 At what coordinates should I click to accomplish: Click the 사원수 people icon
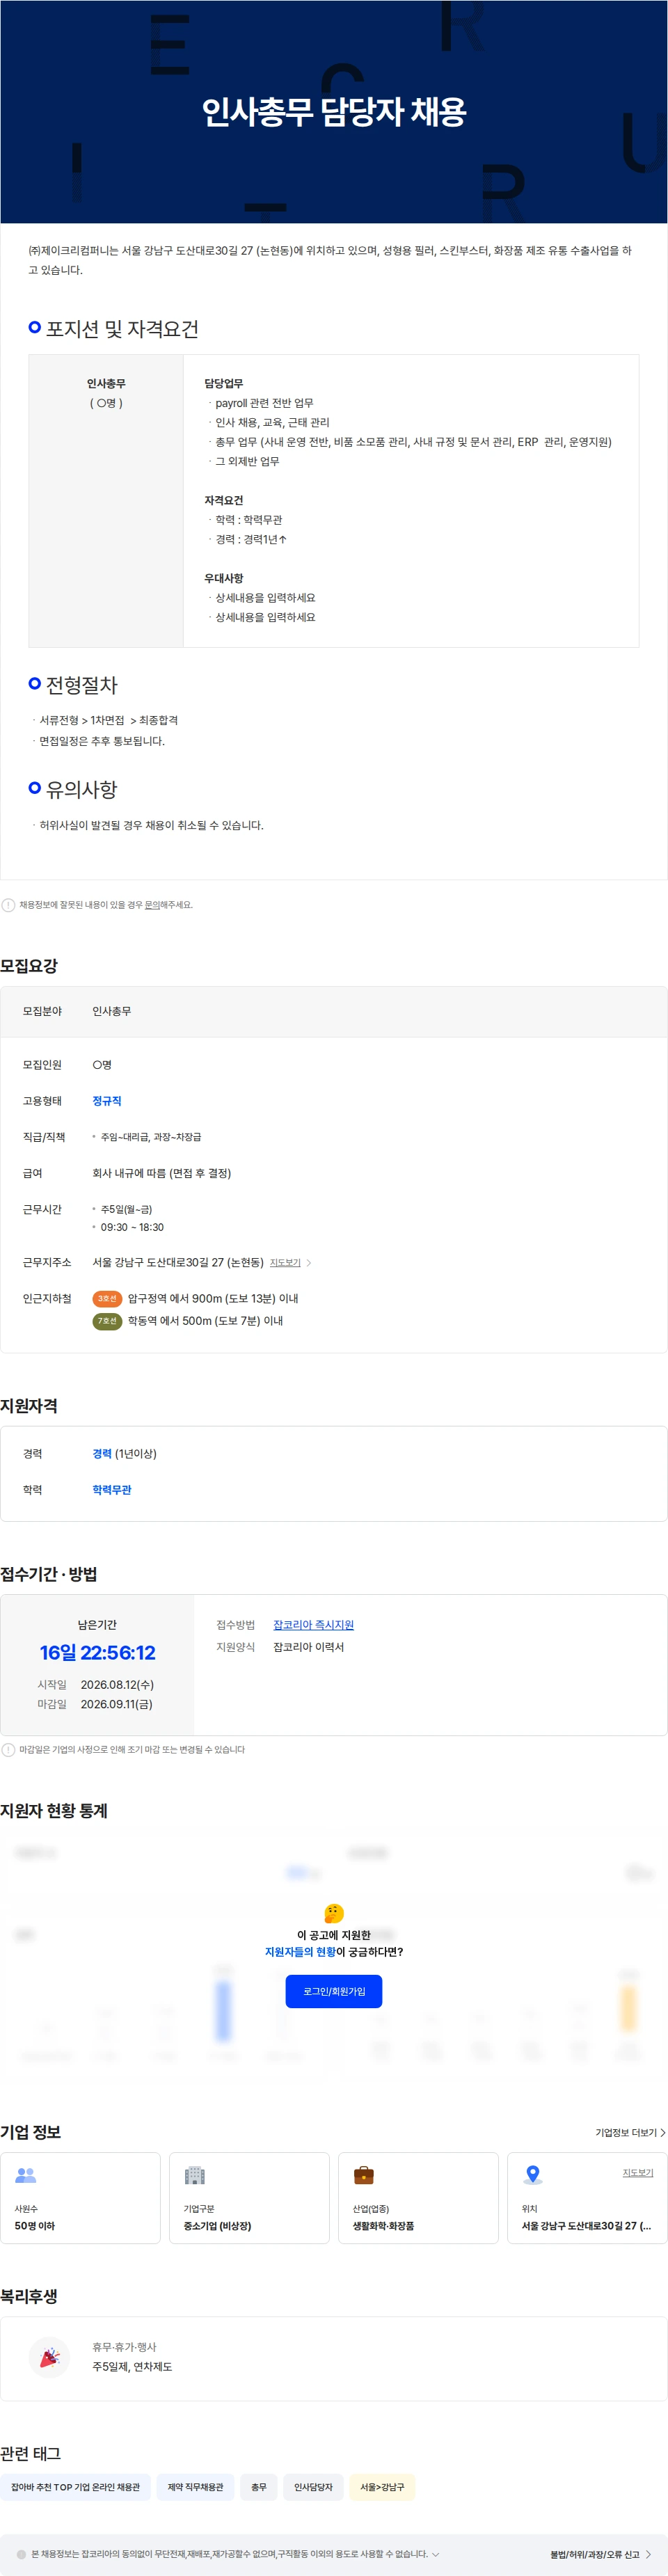[26, 2174]
